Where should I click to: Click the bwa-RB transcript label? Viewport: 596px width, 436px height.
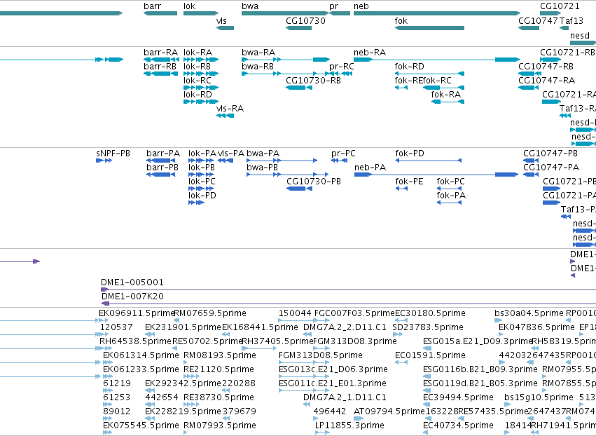[258, 66]
